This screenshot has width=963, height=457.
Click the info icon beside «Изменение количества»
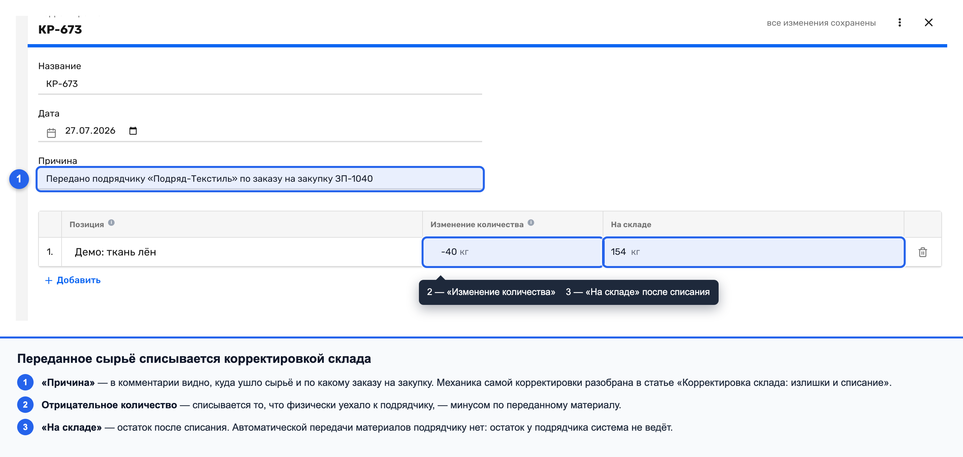click(531, 223)
